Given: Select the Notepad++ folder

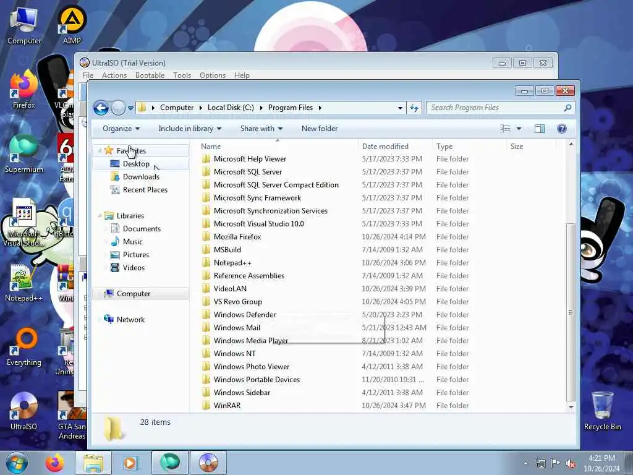Looking at the screenshot, I should pos(232,263).
